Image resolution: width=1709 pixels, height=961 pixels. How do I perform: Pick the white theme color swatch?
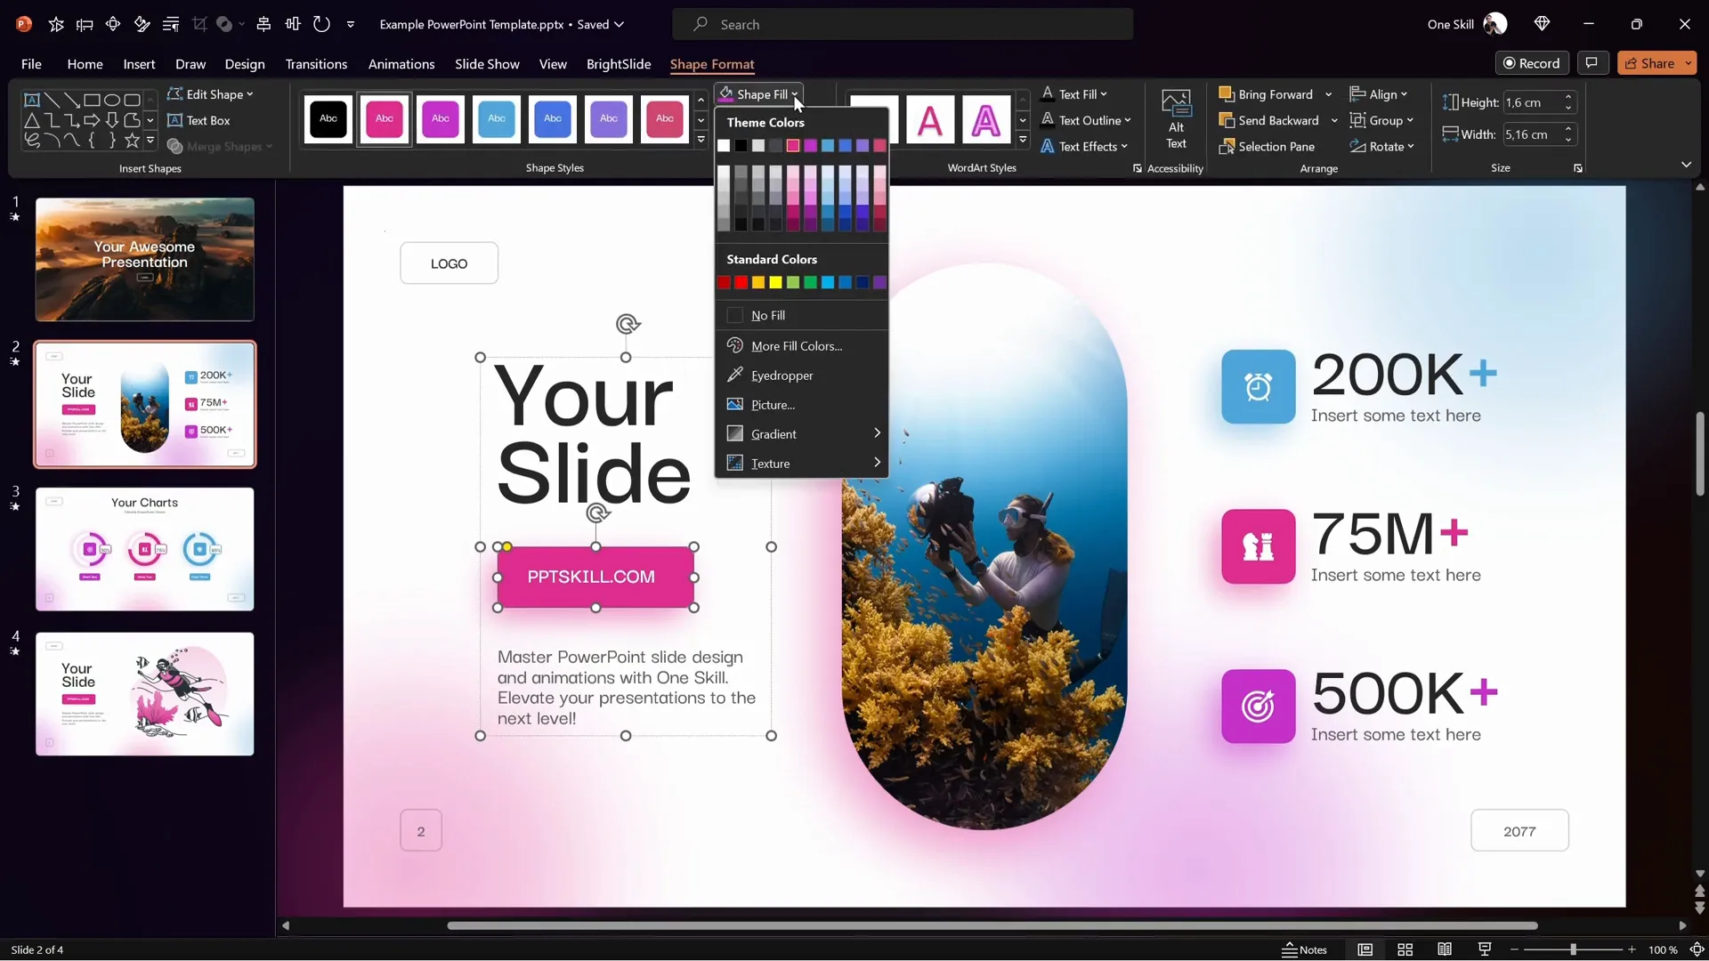724,146
